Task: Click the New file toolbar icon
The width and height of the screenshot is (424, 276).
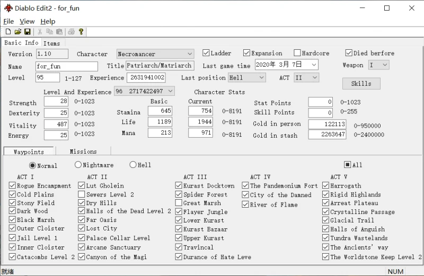Action: [x=8, y=32]
